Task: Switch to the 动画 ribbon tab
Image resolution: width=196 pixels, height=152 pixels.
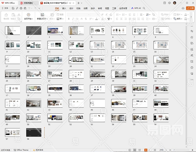Action: pos(86,8)
